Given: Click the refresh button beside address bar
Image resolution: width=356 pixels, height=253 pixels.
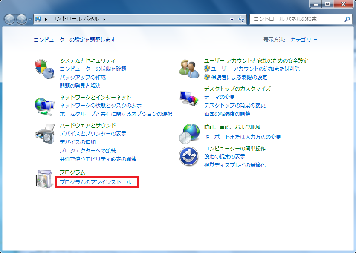Looking at the screenshot, I should click(x=241, y=19).
